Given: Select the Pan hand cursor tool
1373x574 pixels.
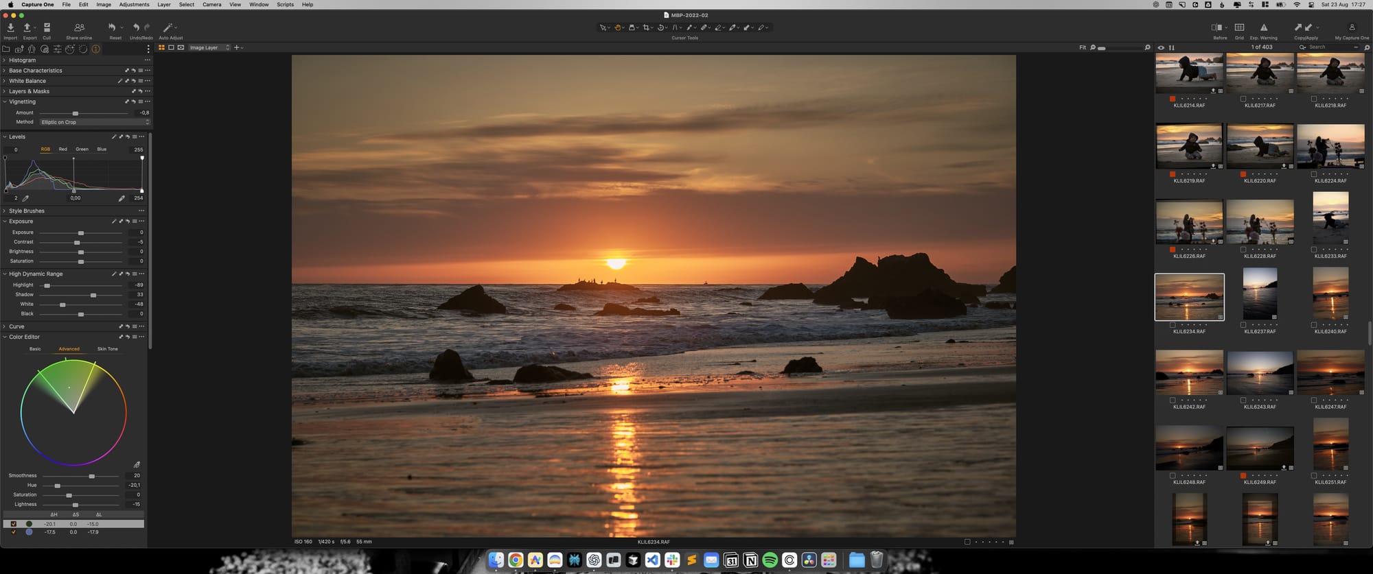Looking at the screenshot, I should (x=618, y=27).
